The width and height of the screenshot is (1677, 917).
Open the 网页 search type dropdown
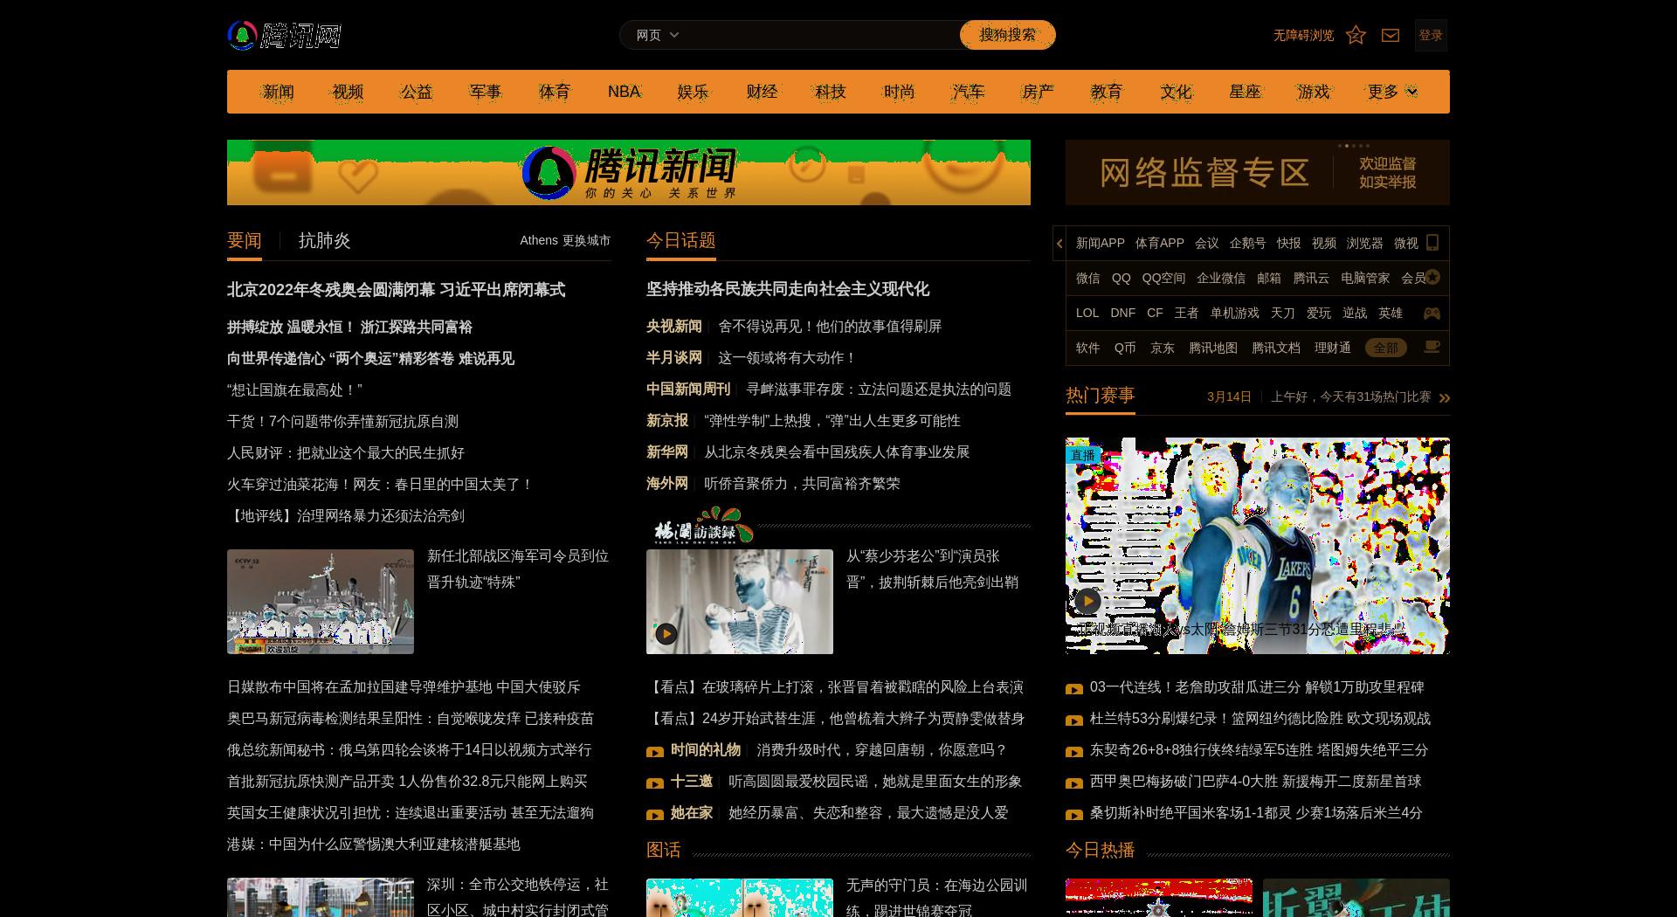[657, 35]
